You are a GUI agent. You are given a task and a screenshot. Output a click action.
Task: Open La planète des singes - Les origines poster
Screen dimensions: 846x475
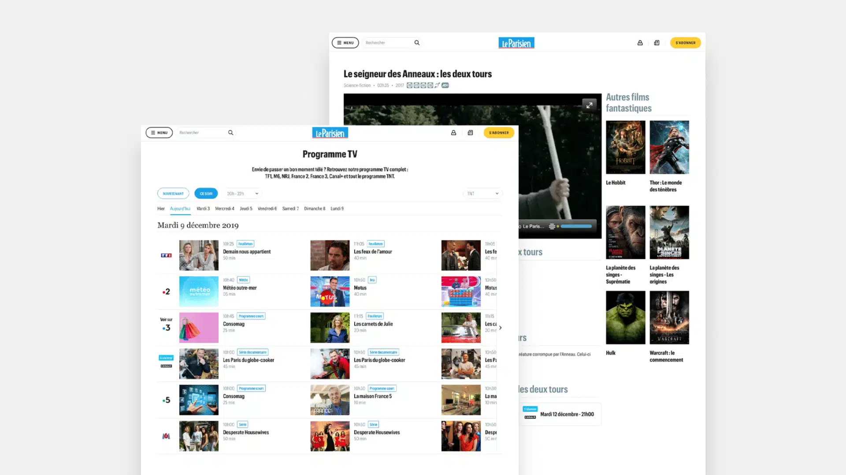669,232
